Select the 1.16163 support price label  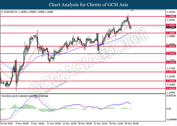pyautogui.click(x=171, y=88)
